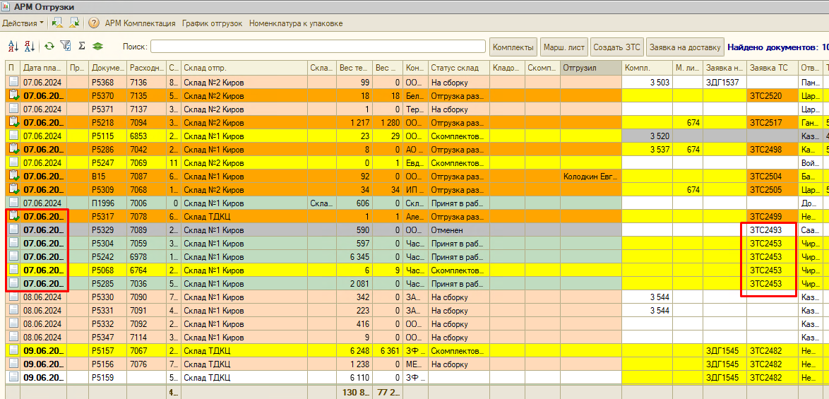Open АРМ Комплектация from the toolbar
829x399 pixels.
[140, 23]
